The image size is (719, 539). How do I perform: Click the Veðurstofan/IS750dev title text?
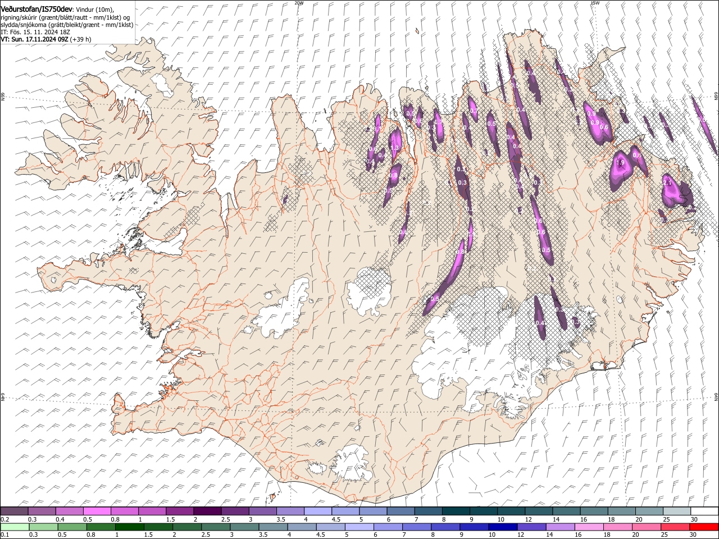pos(37,10)
